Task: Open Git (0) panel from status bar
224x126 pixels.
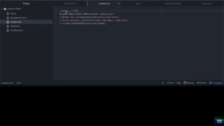Action: pyautogui.click(x=202, y=83)
